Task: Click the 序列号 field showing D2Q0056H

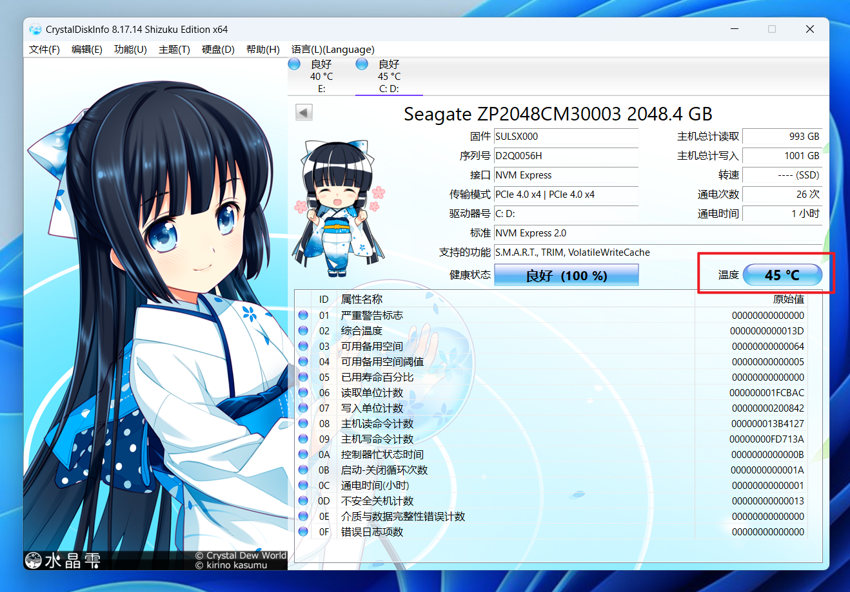Action: [566, 156]
